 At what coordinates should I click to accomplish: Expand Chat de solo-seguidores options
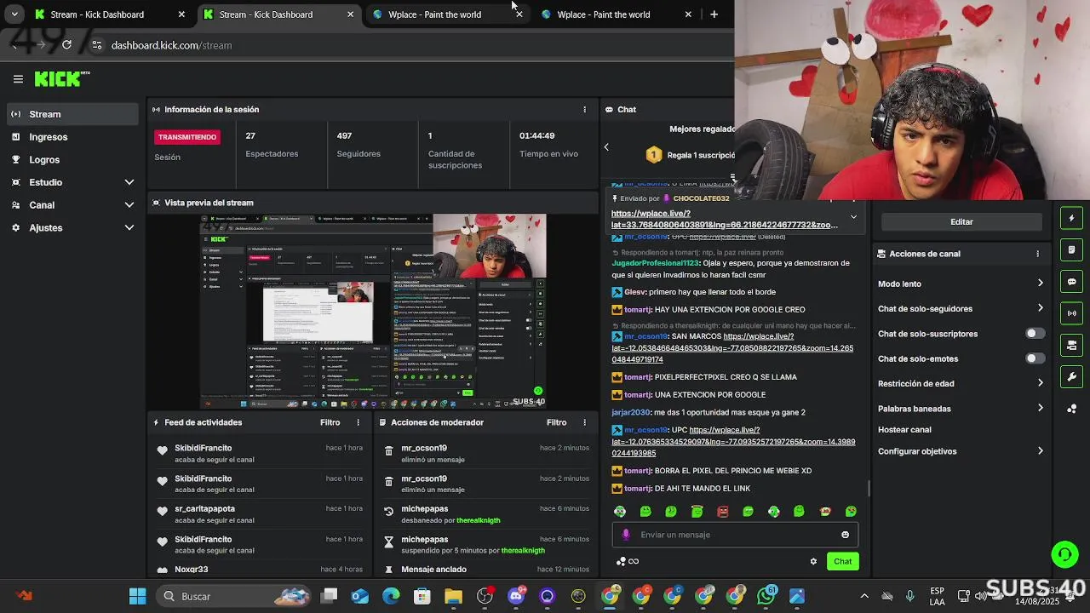(1041, 308)
